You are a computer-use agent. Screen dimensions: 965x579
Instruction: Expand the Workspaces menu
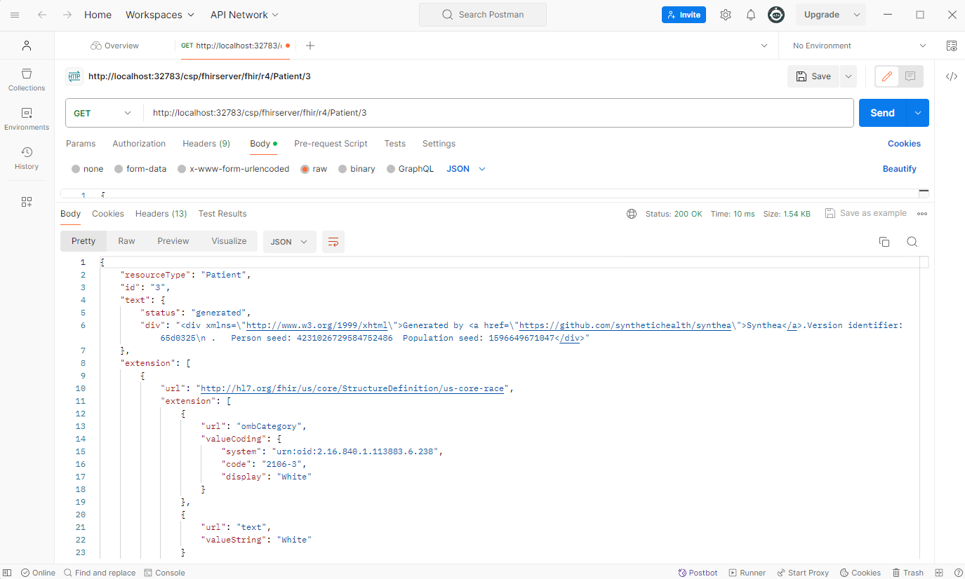pos(160,15)
